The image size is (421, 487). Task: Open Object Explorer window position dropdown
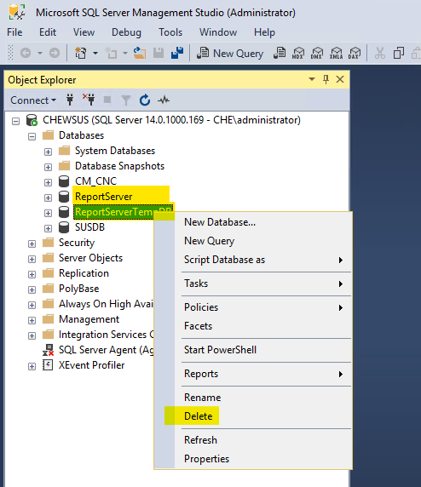click(x=312, y=79)
